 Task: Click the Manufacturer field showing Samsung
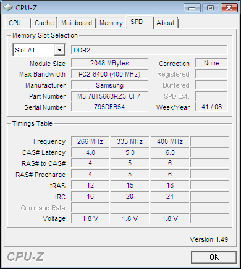[109, 85]
